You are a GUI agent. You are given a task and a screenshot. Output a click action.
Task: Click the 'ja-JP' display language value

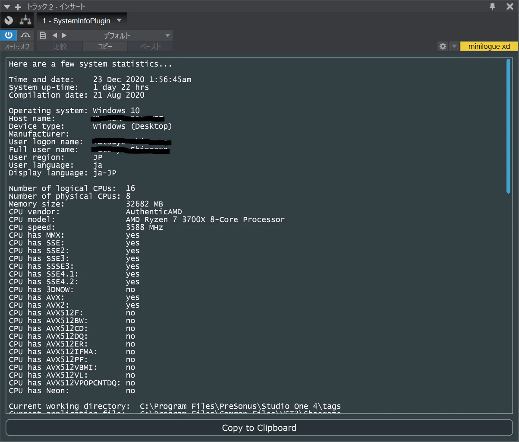(105, 173)
